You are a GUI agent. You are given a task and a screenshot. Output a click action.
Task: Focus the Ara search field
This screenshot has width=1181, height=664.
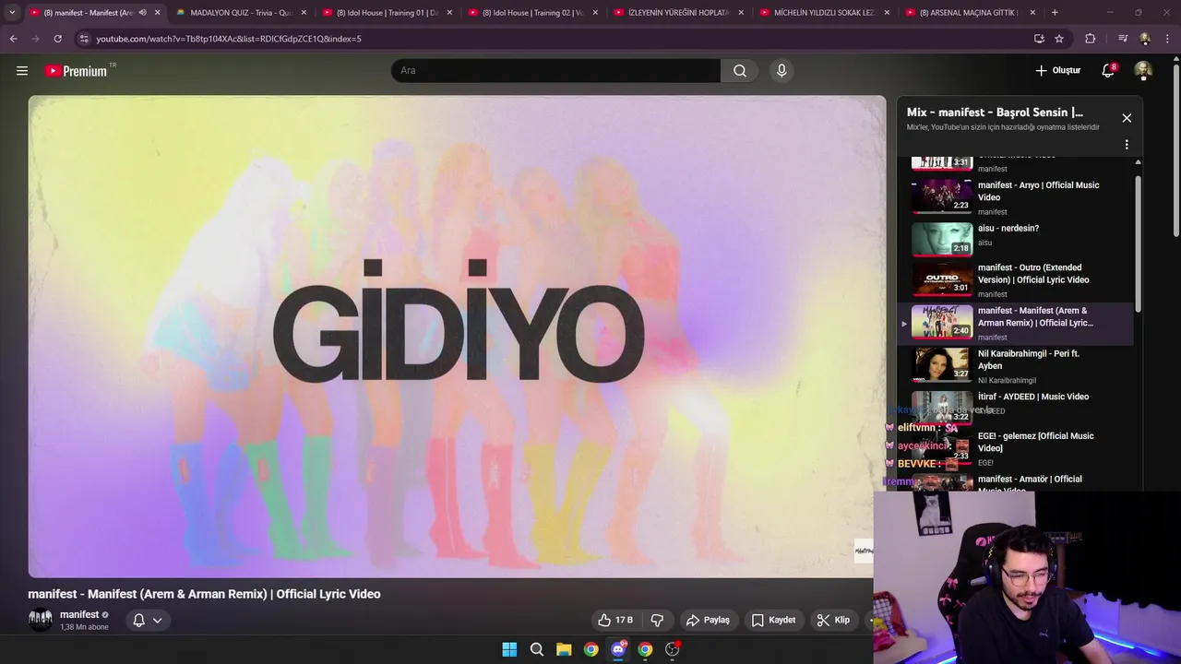pos(556,71)
